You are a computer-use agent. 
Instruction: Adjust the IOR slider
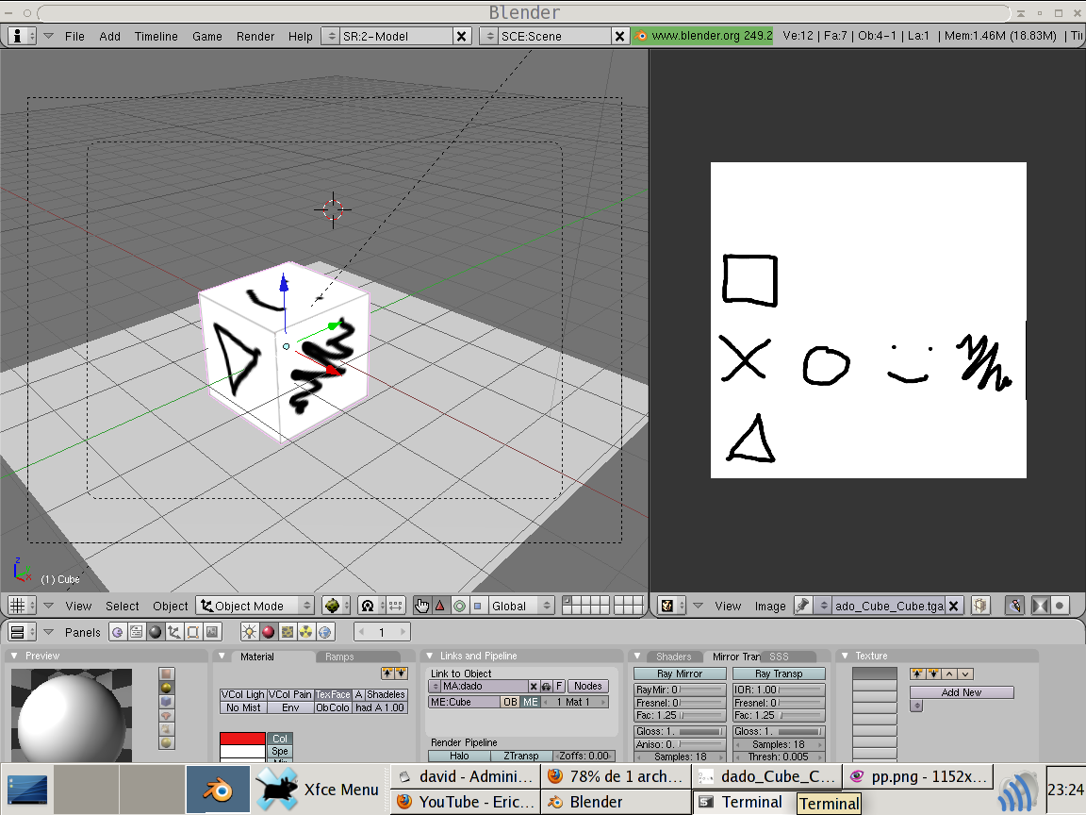point(779,690)
